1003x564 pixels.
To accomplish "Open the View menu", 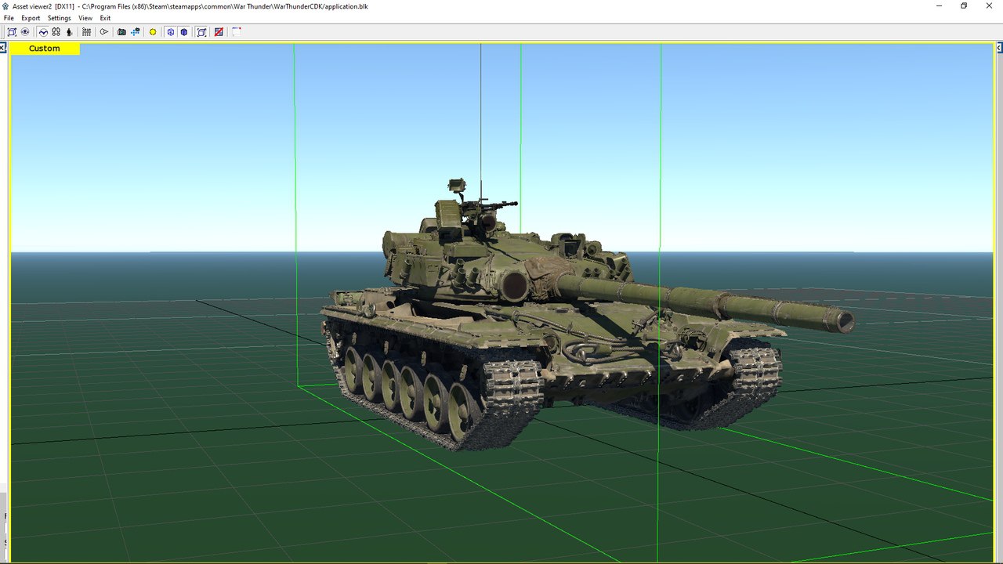I will tap(85, 18).
